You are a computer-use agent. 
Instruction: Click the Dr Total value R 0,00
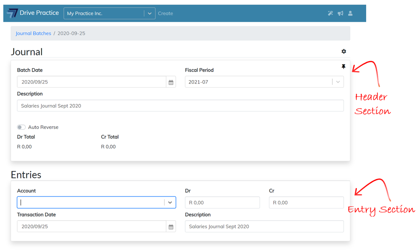point(24,147)
